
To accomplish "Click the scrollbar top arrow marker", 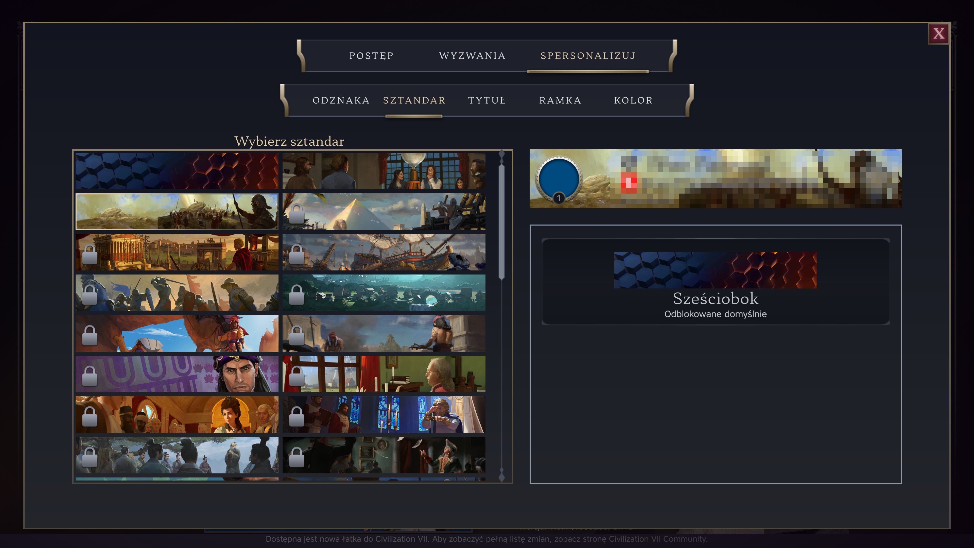I will pos(502,157).
